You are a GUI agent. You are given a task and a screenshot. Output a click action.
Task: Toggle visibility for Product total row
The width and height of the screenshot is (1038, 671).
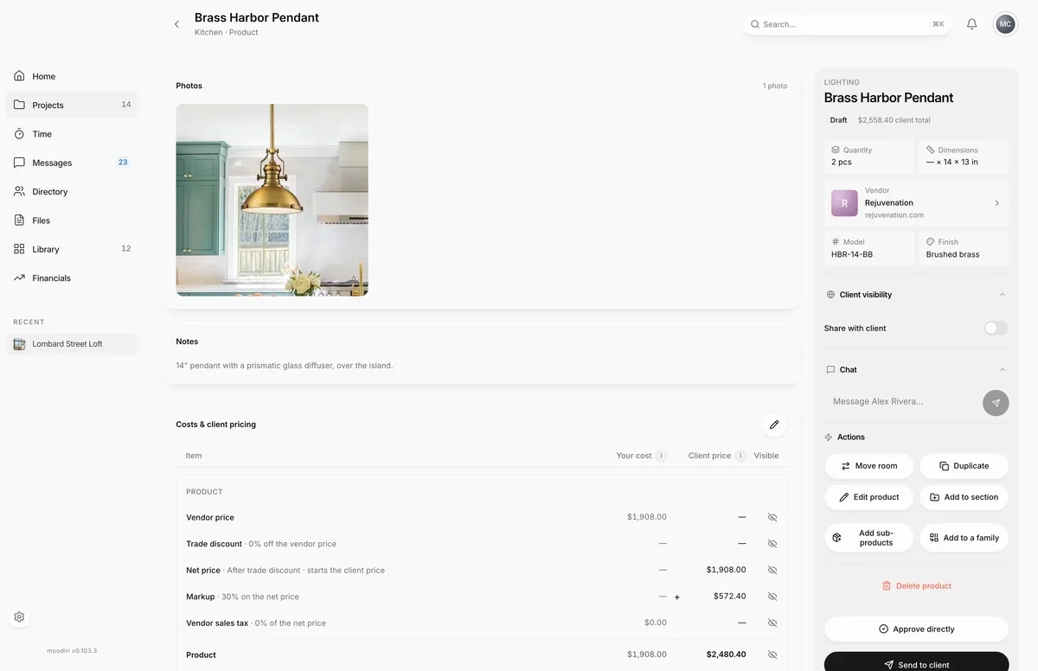tap(772, 655)
